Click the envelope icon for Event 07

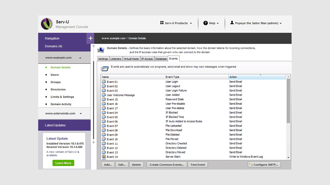point(104,126)
